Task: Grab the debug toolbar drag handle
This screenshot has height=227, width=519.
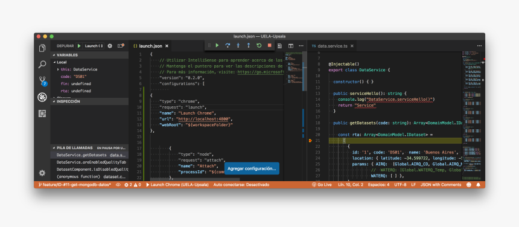Action: click(x=209, y=45)
